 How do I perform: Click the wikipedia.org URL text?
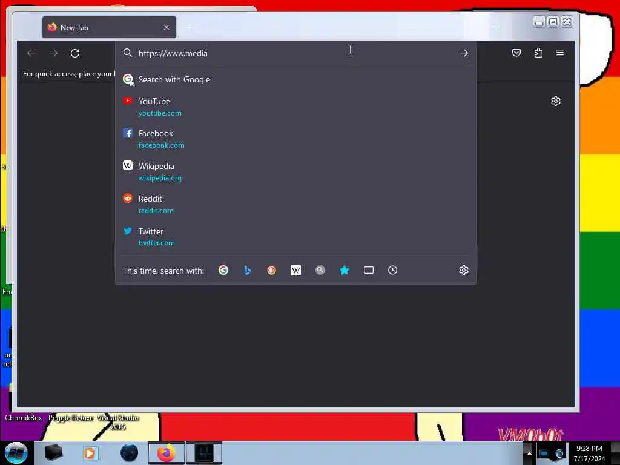tap(160, 178)
